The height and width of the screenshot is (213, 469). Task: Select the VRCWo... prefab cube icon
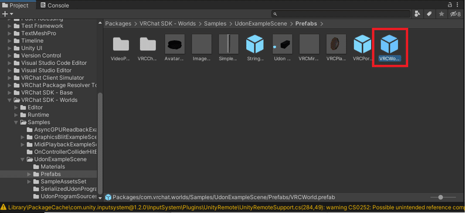point(389,44)
